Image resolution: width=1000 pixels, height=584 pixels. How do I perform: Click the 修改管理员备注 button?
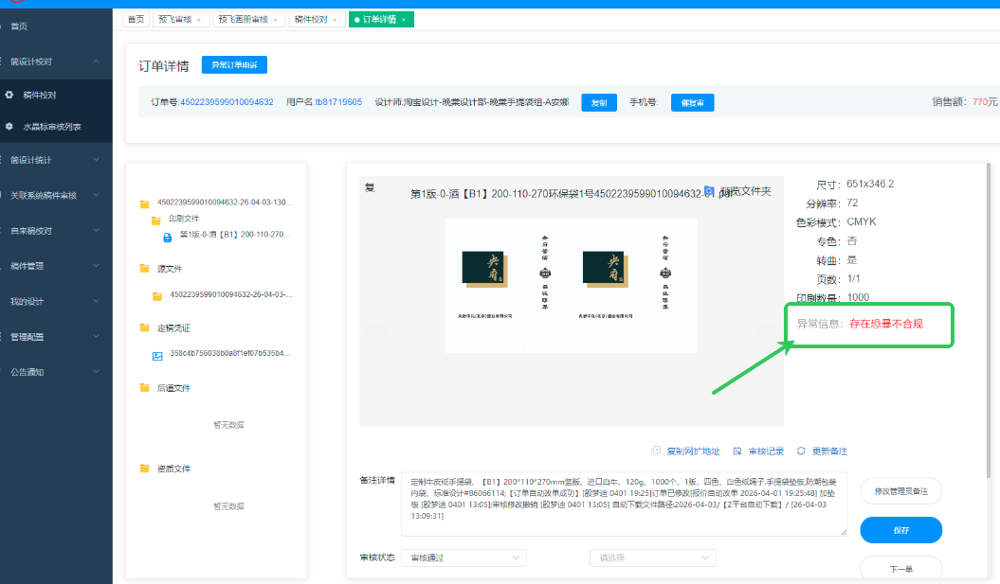click(900, 491)
